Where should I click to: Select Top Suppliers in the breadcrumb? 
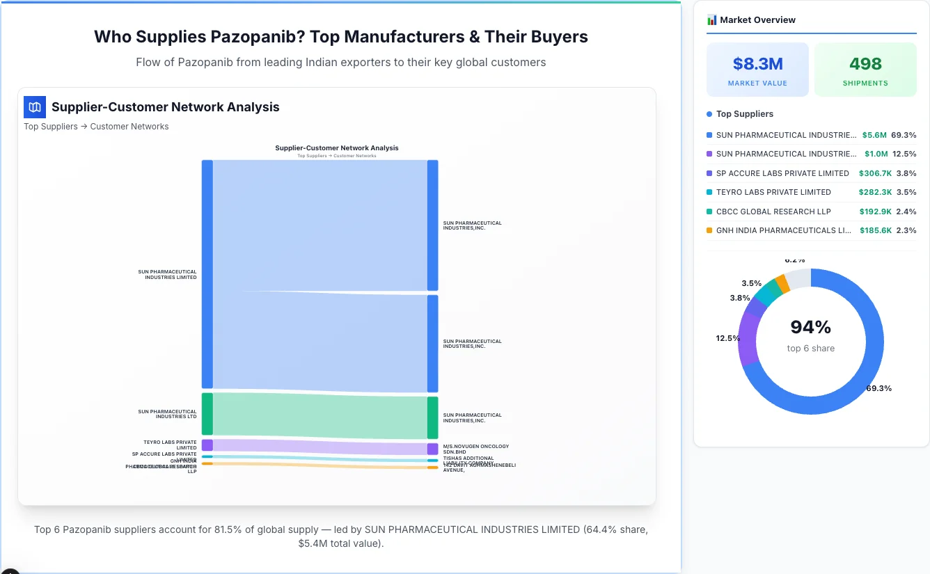pos(51,126)
